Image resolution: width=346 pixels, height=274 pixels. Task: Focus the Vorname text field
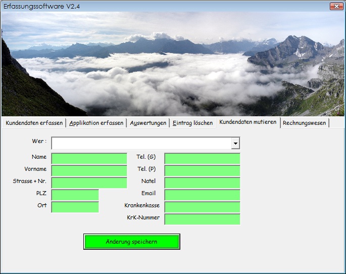pos(89,171)
